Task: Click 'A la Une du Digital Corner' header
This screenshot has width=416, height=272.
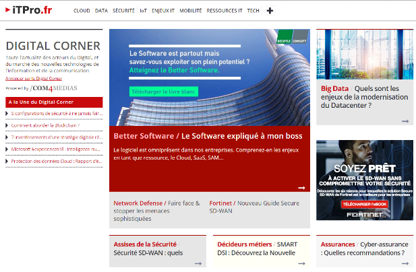Action: pos(54,102)
